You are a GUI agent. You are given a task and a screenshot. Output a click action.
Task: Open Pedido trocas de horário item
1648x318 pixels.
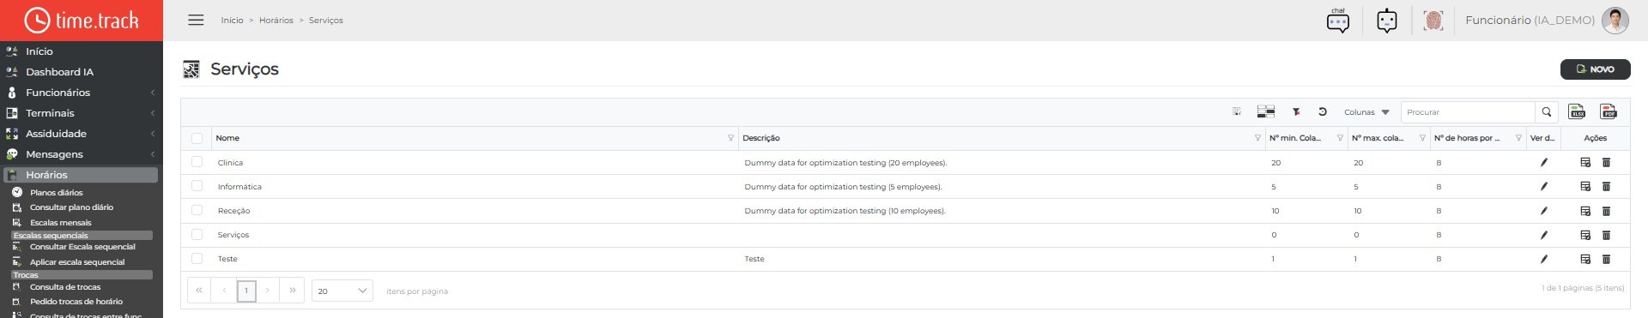pos(76,302)
